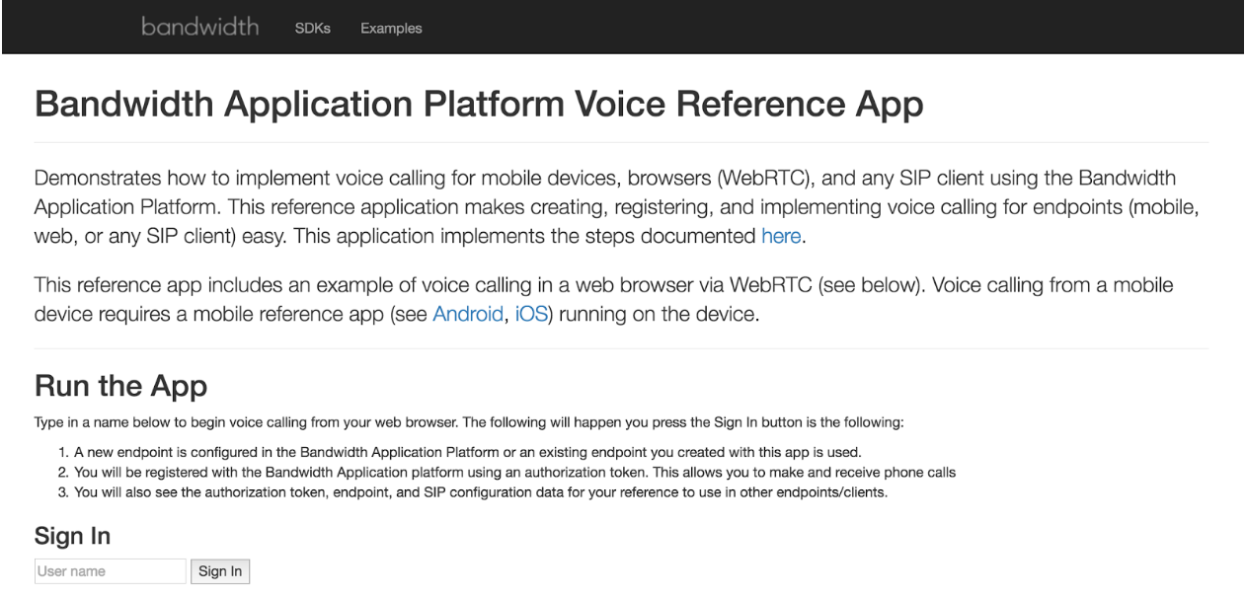Screen dimensions: 1246x598
Task: Select the 'Sign In' section heading
Action: coord(72,536)
